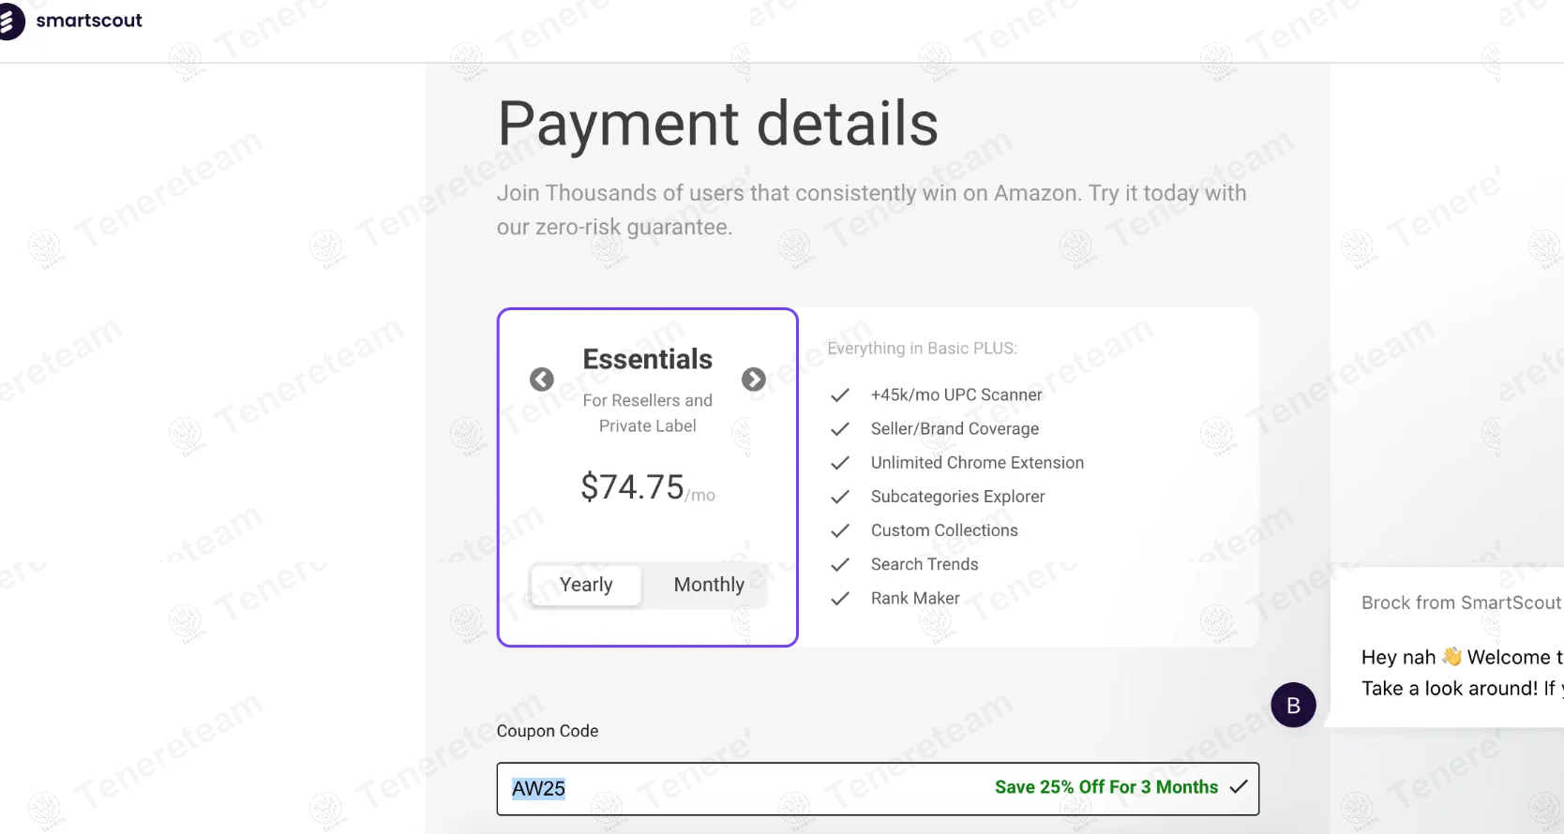Click the smartscout brand name
Image resolution: width=1564 pixels, height=834 pixels.
click(x=89, y=21)
